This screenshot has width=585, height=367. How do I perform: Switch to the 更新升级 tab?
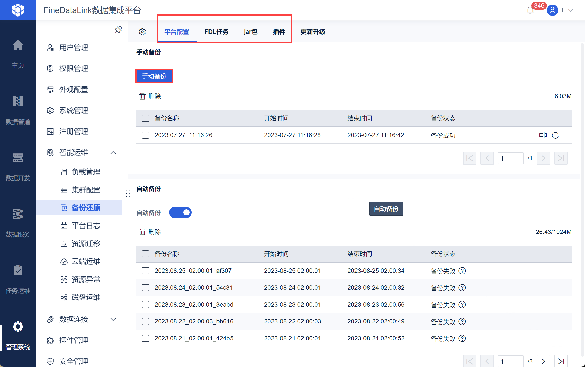[313, 32]
